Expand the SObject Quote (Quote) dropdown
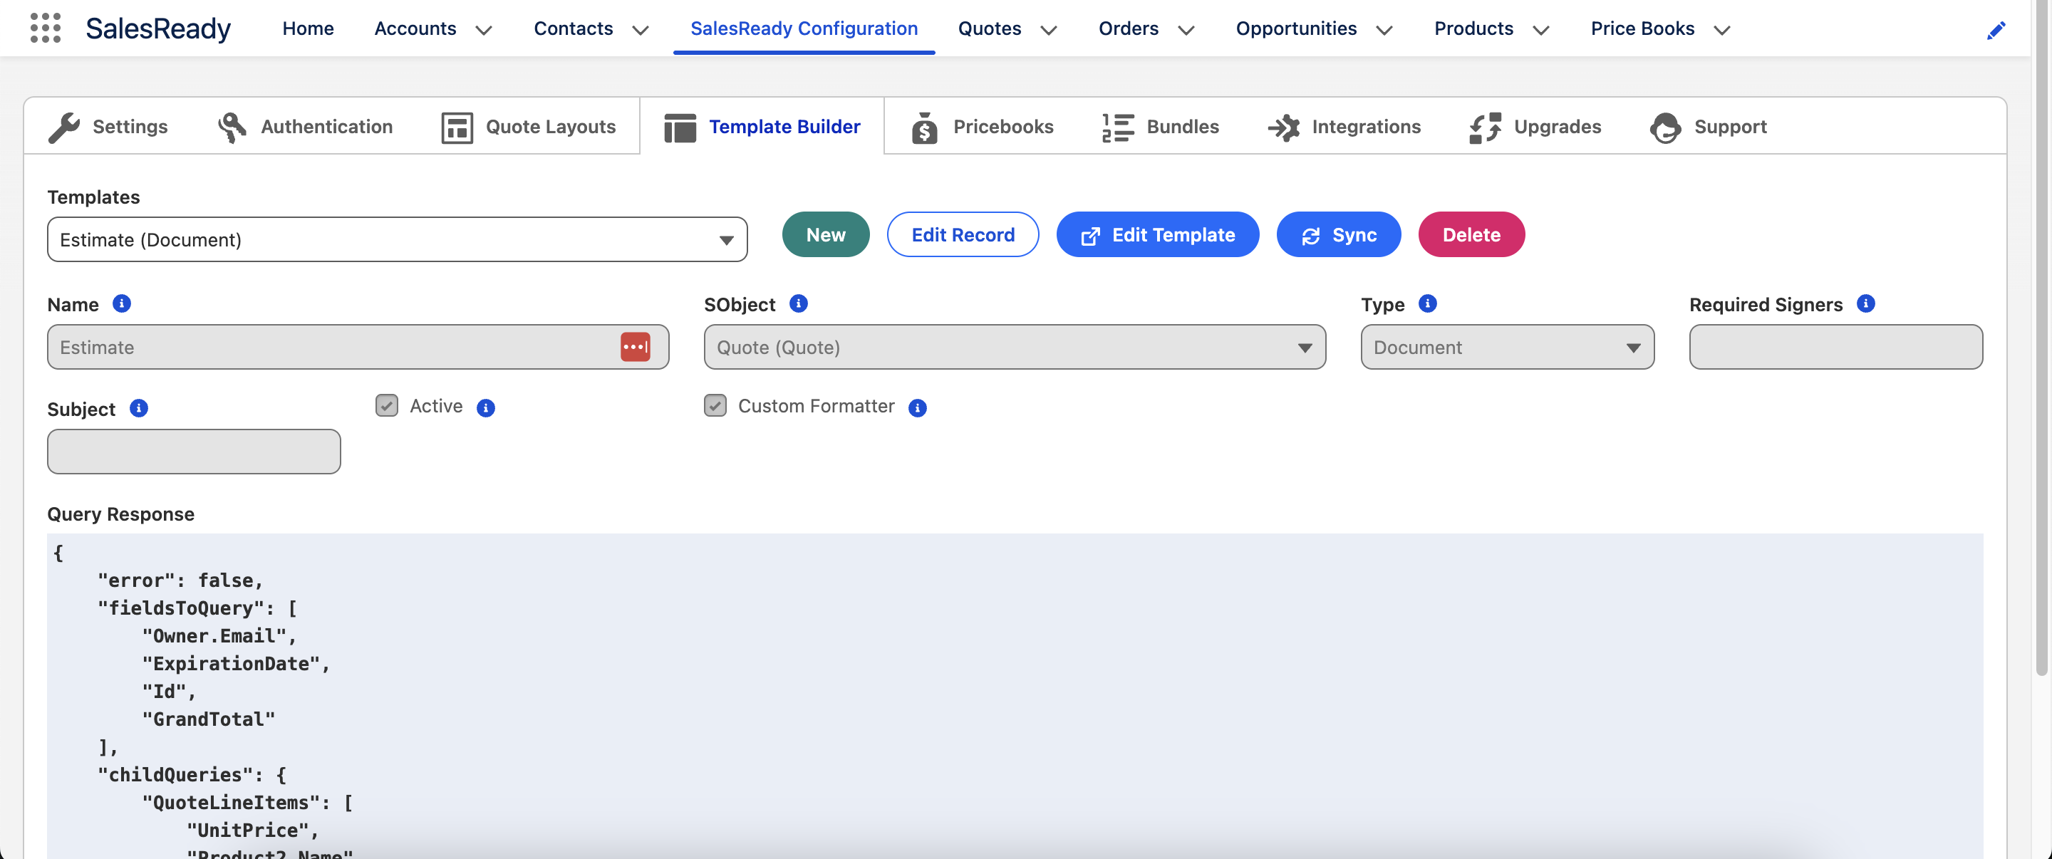 pyautogui.click(x=1014, y=347)
